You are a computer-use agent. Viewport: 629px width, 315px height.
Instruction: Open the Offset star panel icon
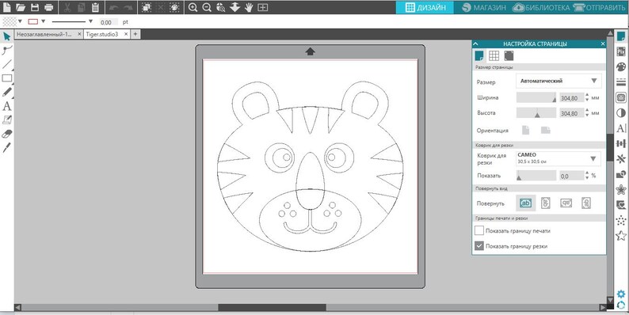click(621, 190)
